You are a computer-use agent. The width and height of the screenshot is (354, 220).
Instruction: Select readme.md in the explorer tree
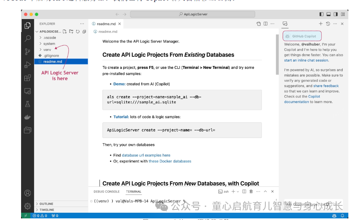(x=61, y=62)
